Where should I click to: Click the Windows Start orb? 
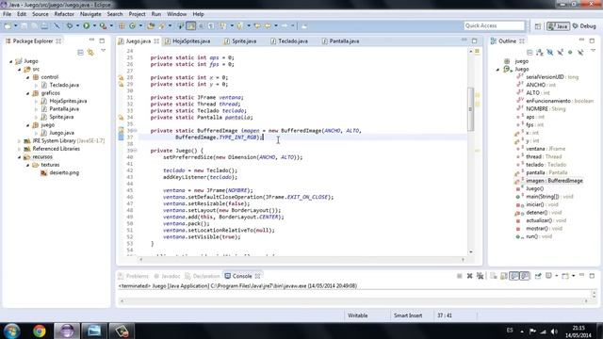click(11, 331)
